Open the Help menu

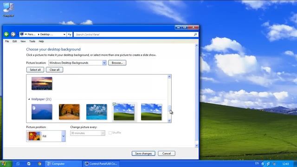41,41
